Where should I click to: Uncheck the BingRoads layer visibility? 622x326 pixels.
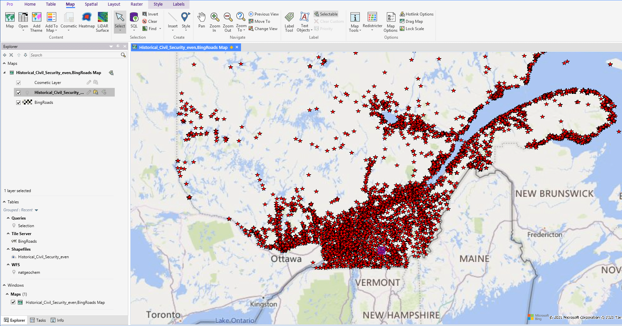click(x=19, y=102)
